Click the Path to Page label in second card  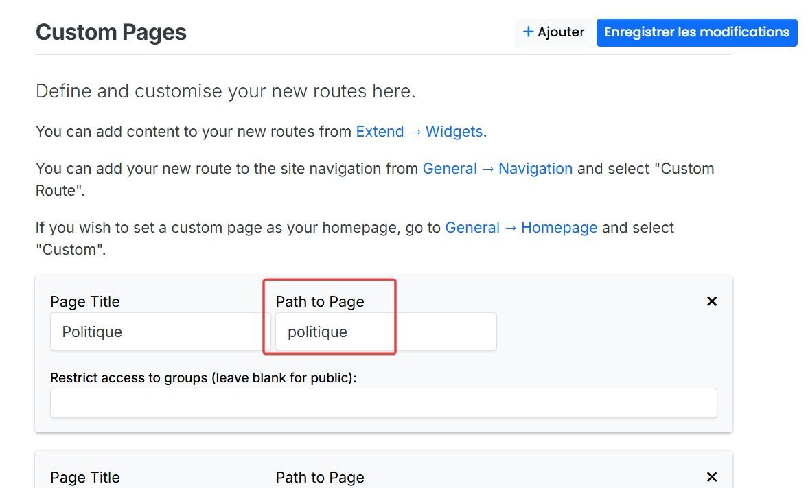tap(320, 478)
